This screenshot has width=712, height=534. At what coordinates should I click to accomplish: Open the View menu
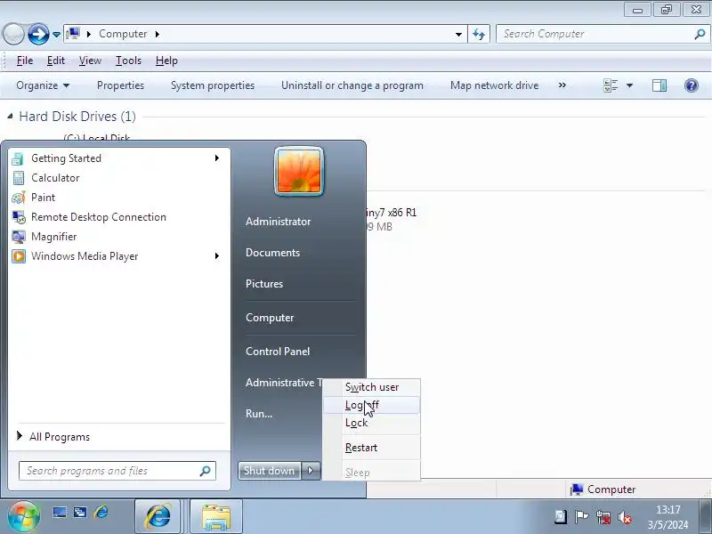point(90,61)
